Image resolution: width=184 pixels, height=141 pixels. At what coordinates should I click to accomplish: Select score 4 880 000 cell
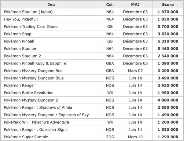(x=168, y=100)
